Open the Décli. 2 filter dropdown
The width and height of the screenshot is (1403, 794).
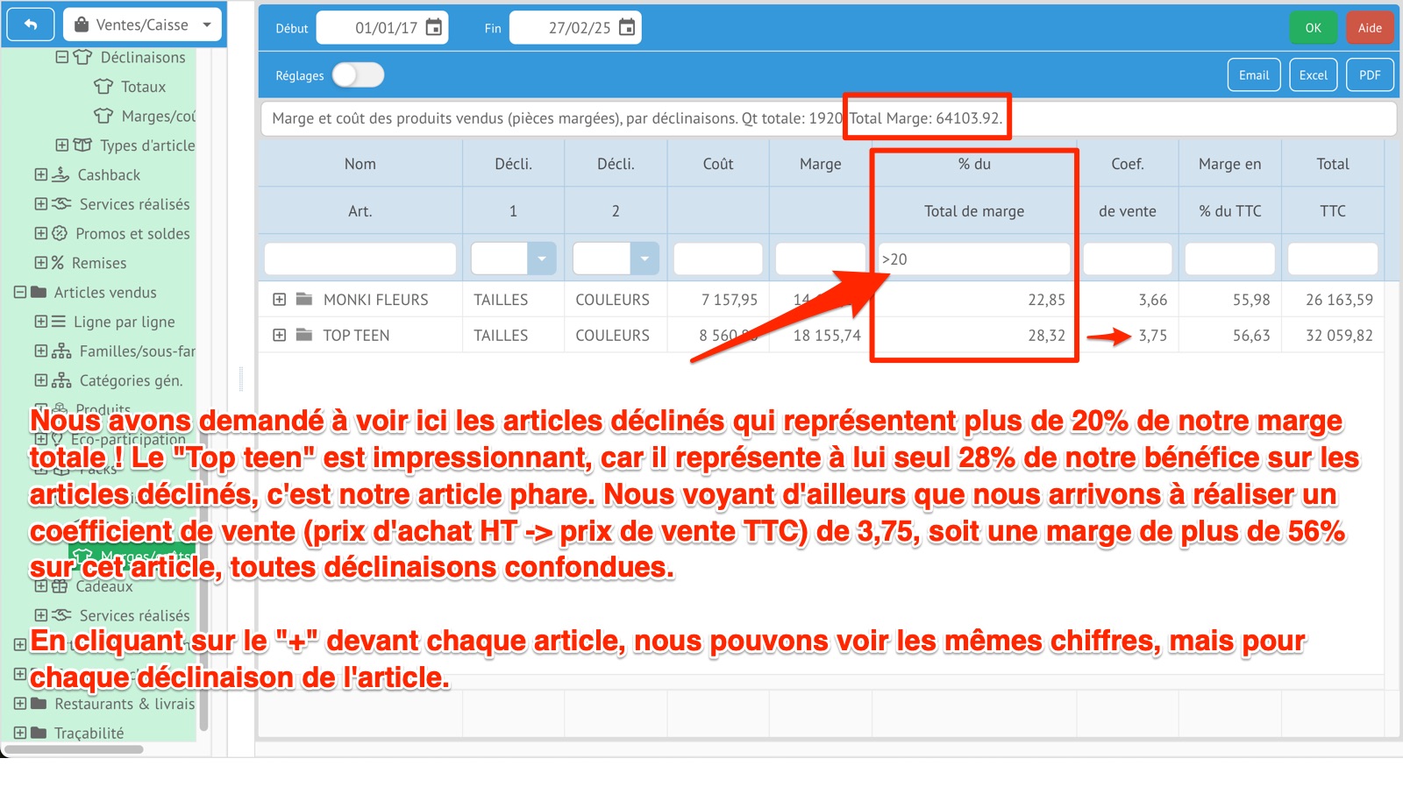pos(644,259)
